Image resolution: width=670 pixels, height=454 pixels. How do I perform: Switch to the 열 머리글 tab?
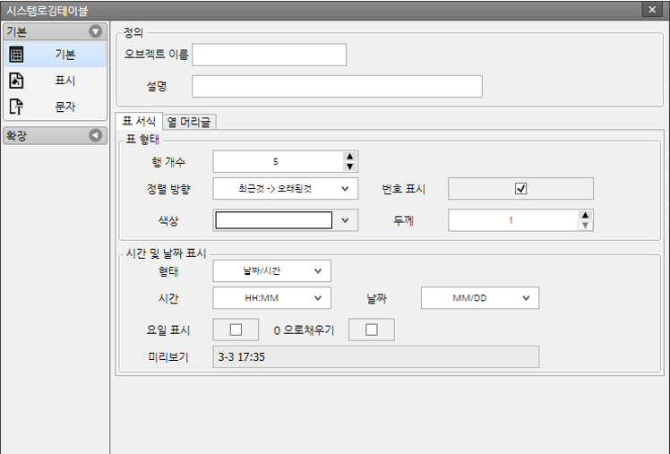tap(189, 122)
